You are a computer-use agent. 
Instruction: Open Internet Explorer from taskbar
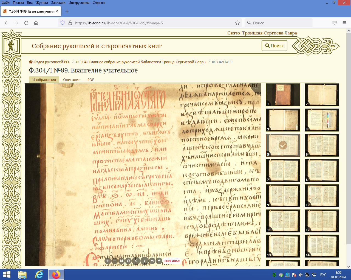(x=39, y=275)
